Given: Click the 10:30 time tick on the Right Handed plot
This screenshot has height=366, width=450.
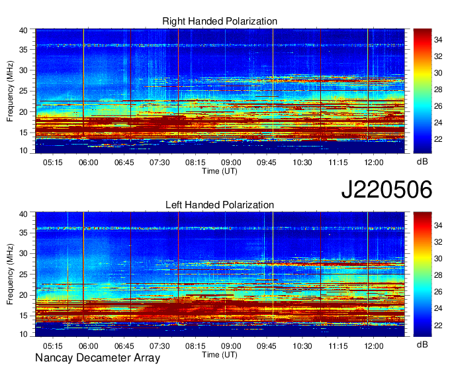Looking at the screenshot, I should (x=302, y=162).
